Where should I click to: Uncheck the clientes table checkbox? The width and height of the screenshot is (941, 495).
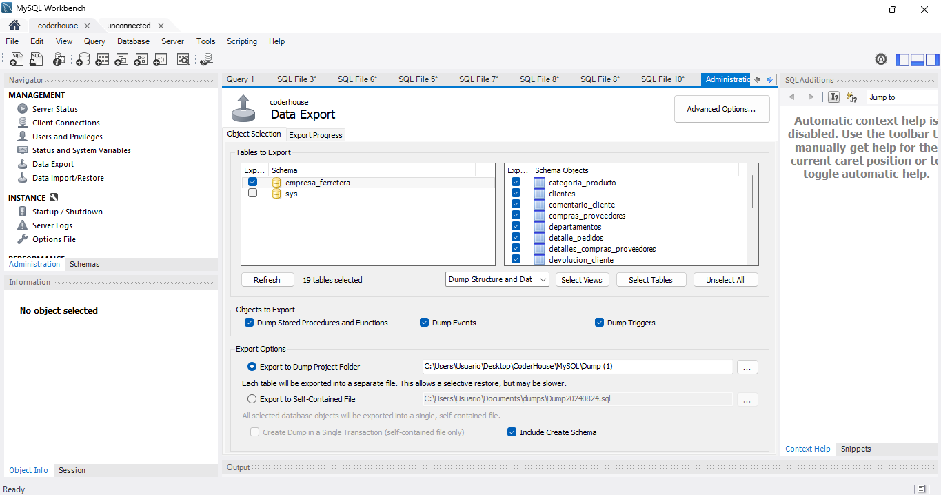click(x=516, y=193)
